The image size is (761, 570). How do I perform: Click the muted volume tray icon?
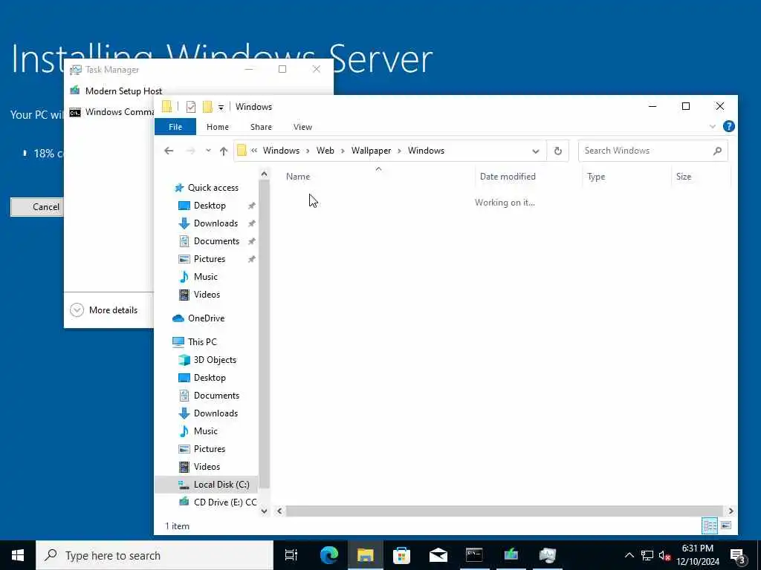(664, 555)
